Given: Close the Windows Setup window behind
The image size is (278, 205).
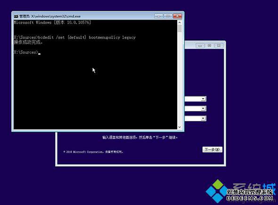Looking at the screenshot, I should [x=219, y=46].
